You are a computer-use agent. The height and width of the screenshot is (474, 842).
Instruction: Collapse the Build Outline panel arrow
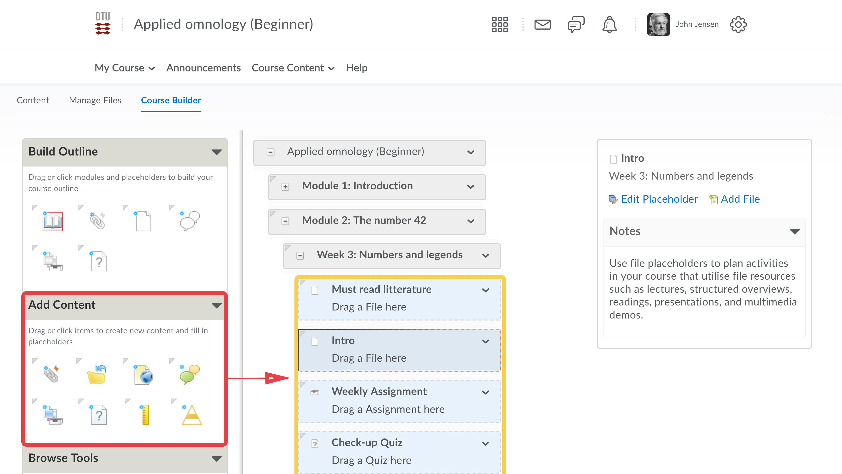[216, 152]
